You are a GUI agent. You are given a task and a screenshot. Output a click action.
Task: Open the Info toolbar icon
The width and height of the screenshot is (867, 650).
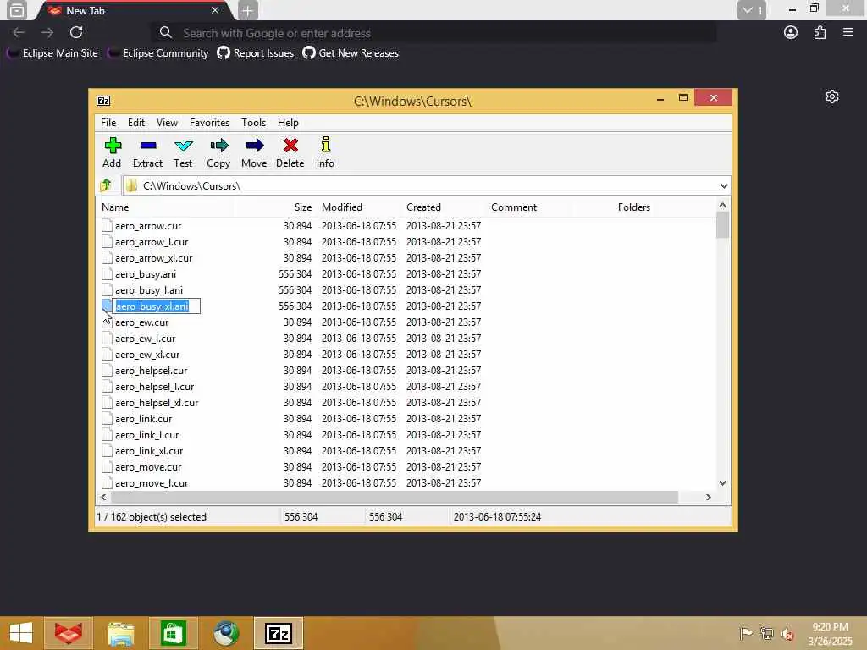326,145
